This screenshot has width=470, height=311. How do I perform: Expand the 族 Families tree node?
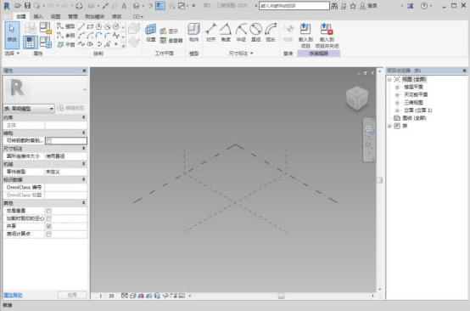(389, 126)
